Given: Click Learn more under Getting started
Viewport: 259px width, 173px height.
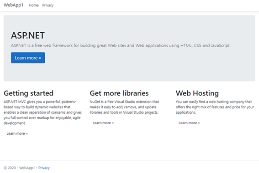Looking at the screenshot, I should tap(17, 133).
